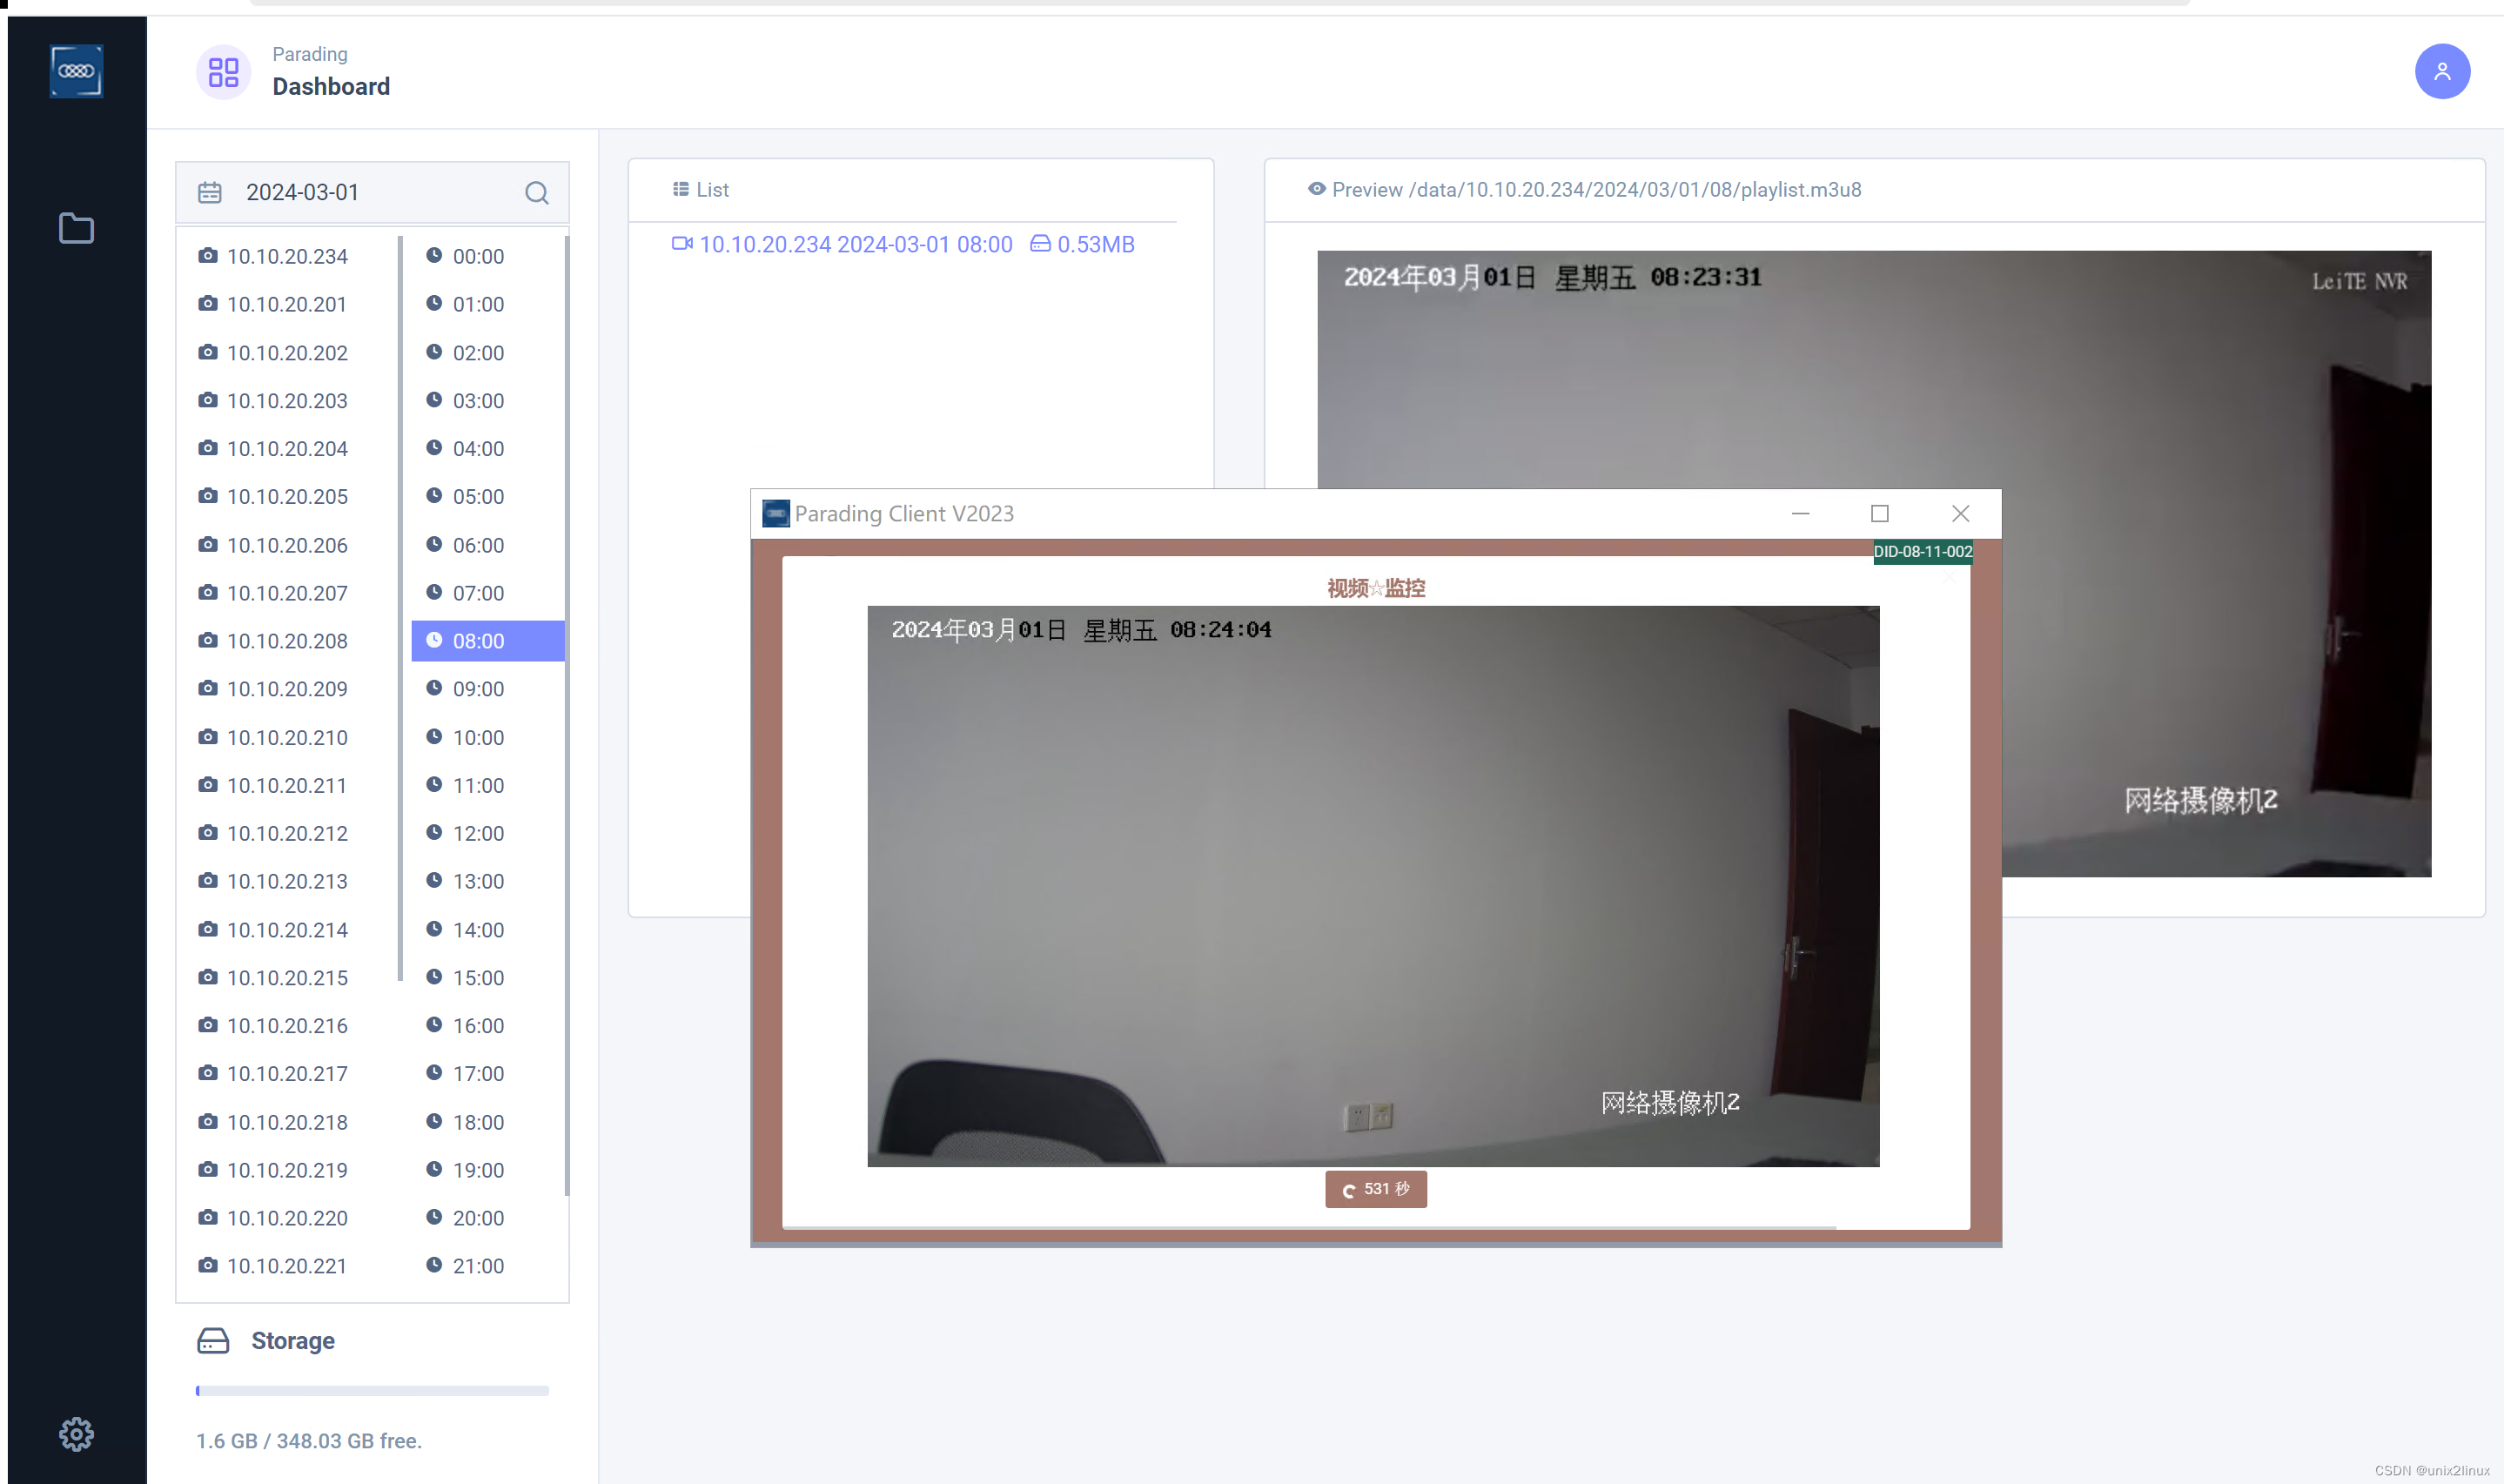Click the calendar icon beside date

(209, 192)
